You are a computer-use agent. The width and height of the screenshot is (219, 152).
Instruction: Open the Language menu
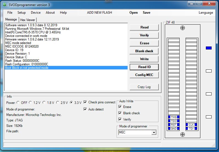(x=206, y=13)
